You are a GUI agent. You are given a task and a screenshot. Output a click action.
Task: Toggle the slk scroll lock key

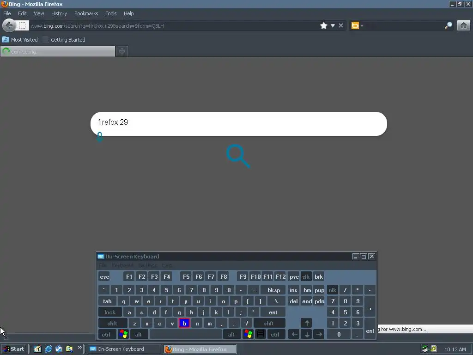306,277
